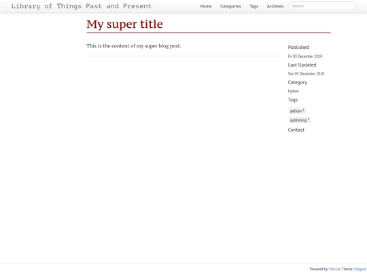Click the Pelican link in footer
Screen dimensions: 367x275
(x=335, y=269)
